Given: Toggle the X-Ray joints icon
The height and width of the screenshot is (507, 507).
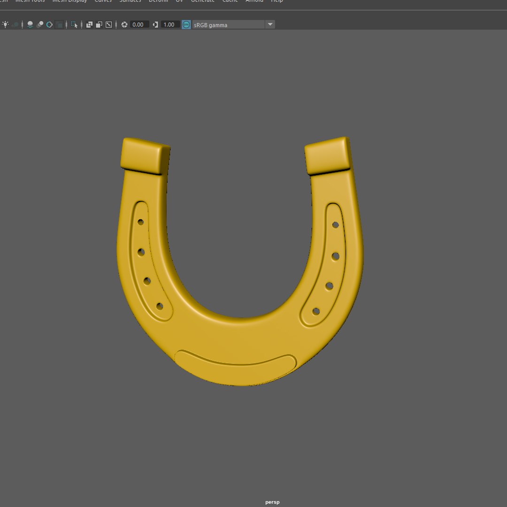Looking at the screenshot, I should coord(108,24).
